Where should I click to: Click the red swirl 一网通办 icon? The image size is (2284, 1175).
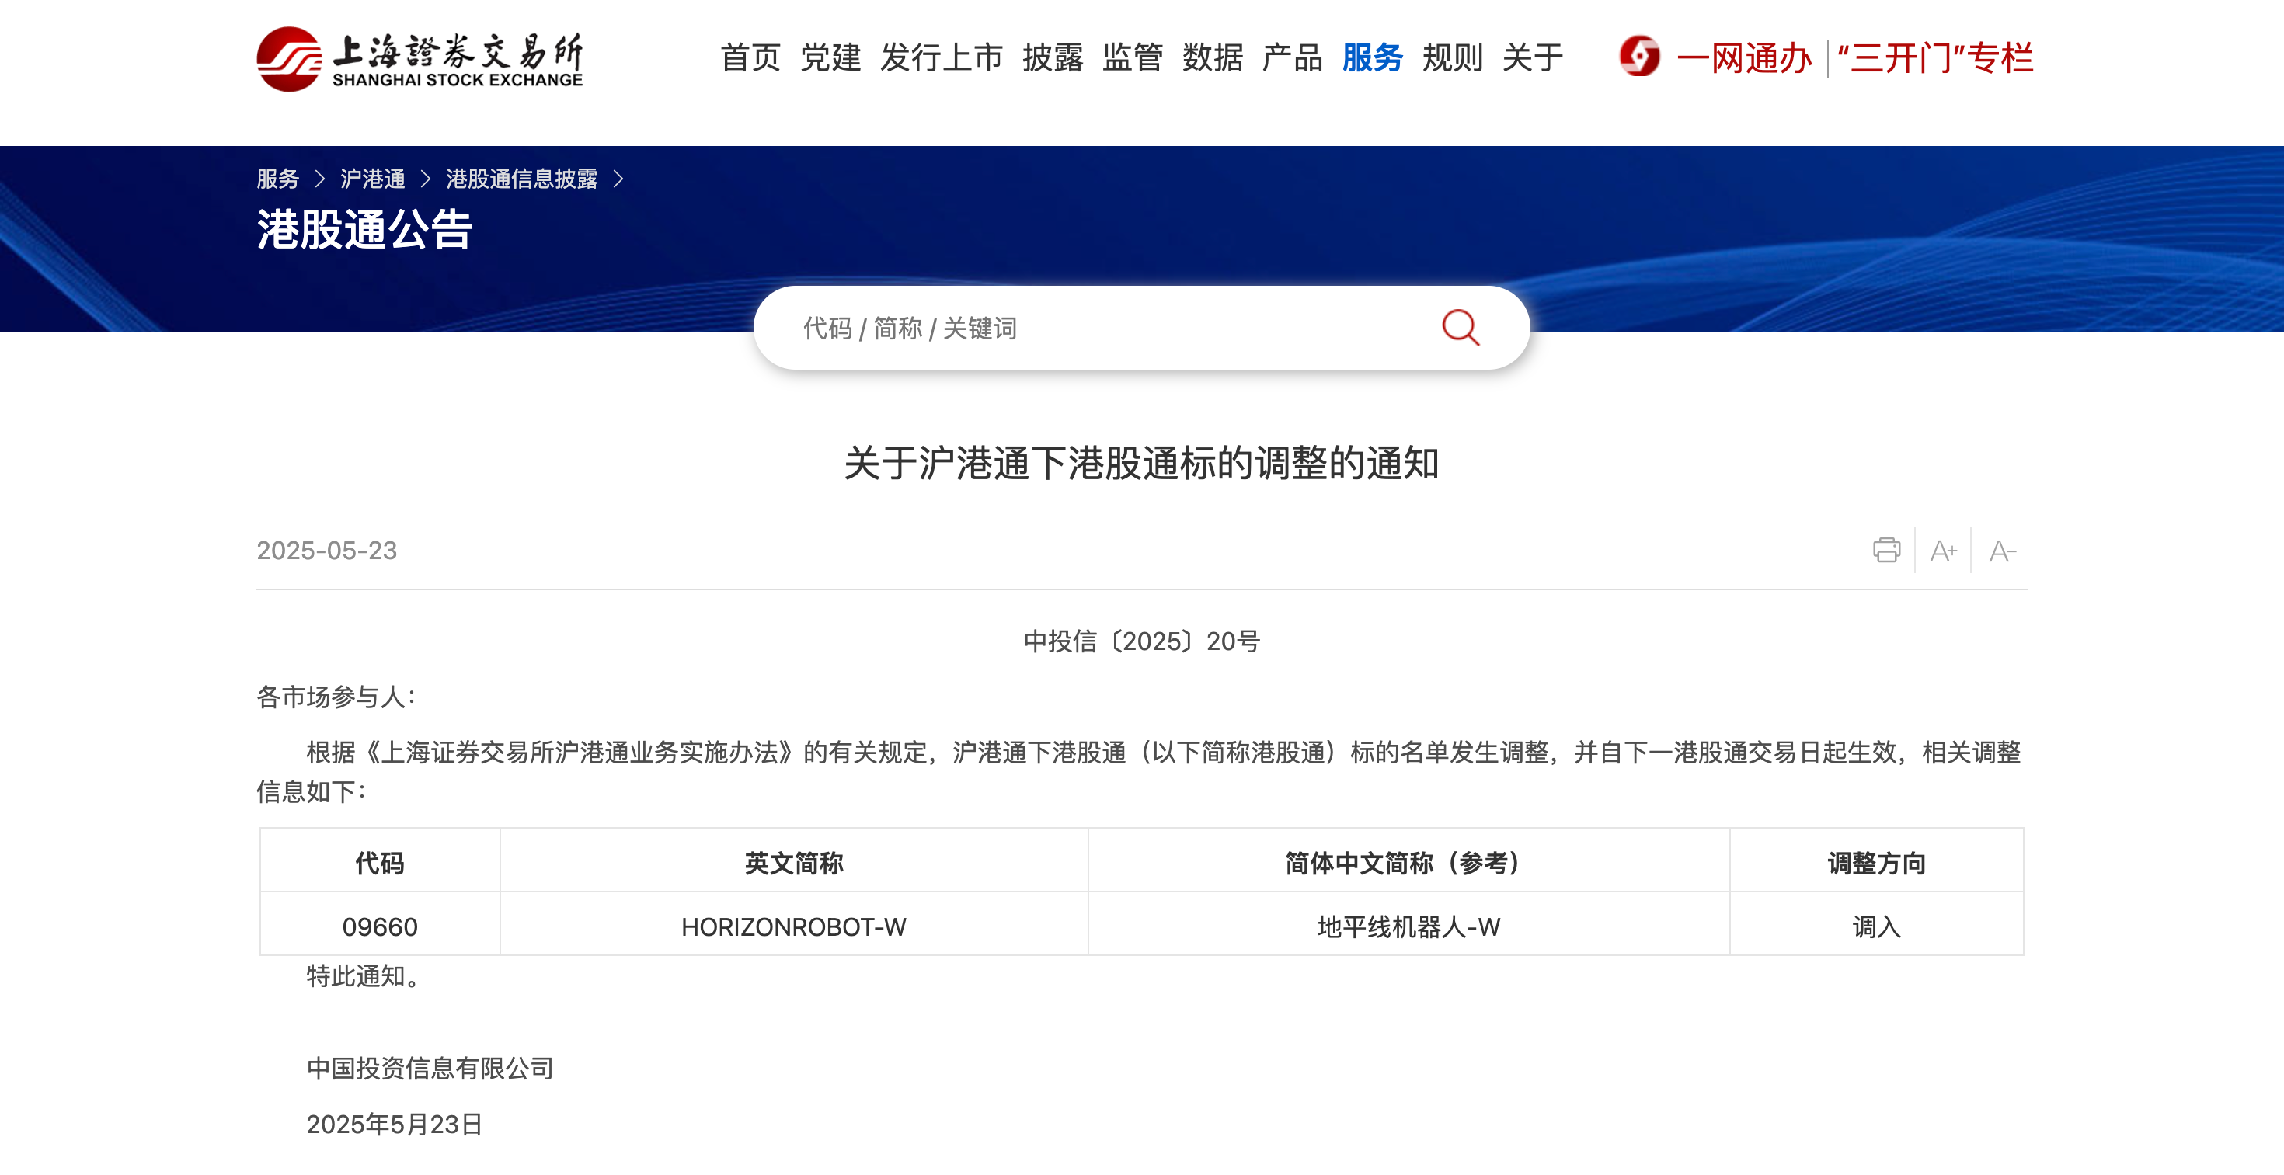(x=1638, y=57)
